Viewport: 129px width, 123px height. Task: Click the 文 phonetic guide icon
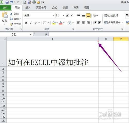(x=69, y=23)
